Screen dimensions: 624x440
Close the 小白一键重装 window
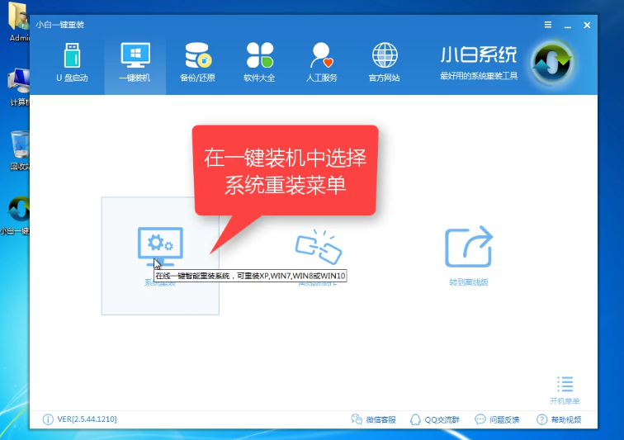coord(586,25)
